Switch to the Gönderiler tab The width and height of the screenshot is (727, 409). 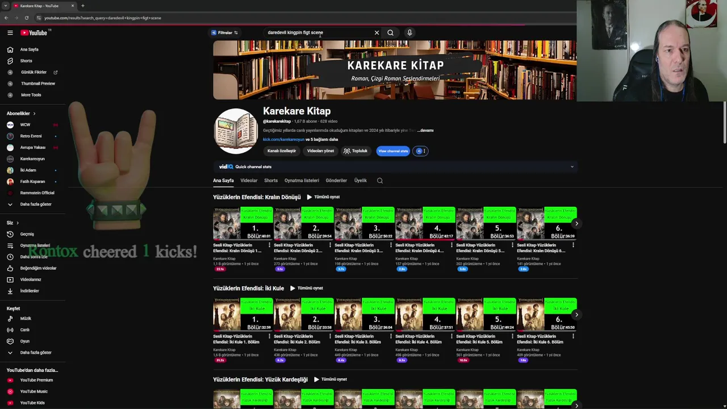336,181
